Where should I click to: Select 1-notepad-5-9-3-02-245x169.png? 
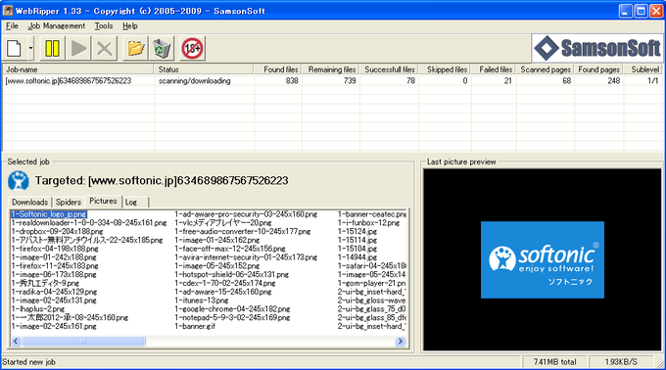[x=232, y=318]
